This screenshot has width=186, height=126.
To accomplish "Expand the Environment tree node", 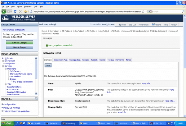I will coord(3,61).
